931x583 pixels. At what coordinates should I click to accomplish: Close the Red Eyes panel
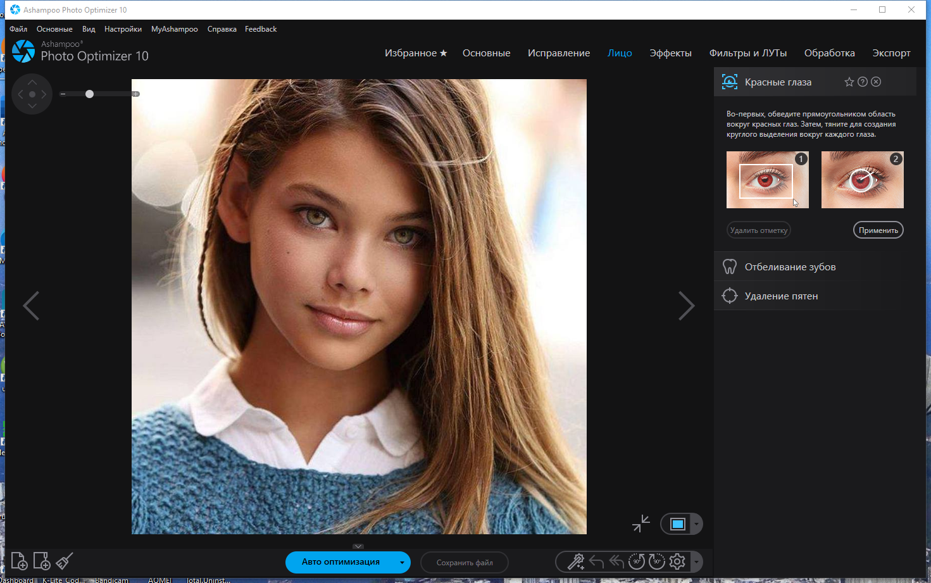coord(876,82)
